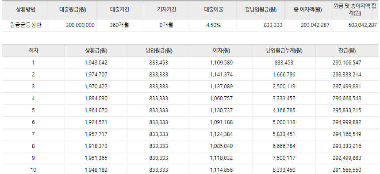The width and height of the screenshot is (380, 174).
Task: Select repayment amount 1,894,090 in row 4
Action: point(96,98)
